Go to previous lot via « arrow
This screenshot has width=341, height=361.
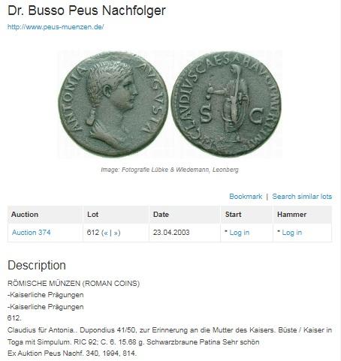pyautogui.click(x=106, y=233)
